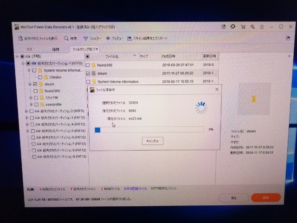Toggle checkbox for 紛失されたパーティション1 (NTFS)
This screenshot has width=297, height=223.
(x=28, y=63)
